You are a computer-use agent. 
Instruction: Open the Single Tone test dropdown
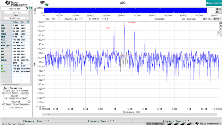point(16,18)
